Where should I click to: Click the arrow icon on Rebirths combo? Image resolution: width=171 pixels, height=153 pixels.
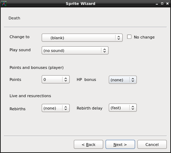coord(66,108)
